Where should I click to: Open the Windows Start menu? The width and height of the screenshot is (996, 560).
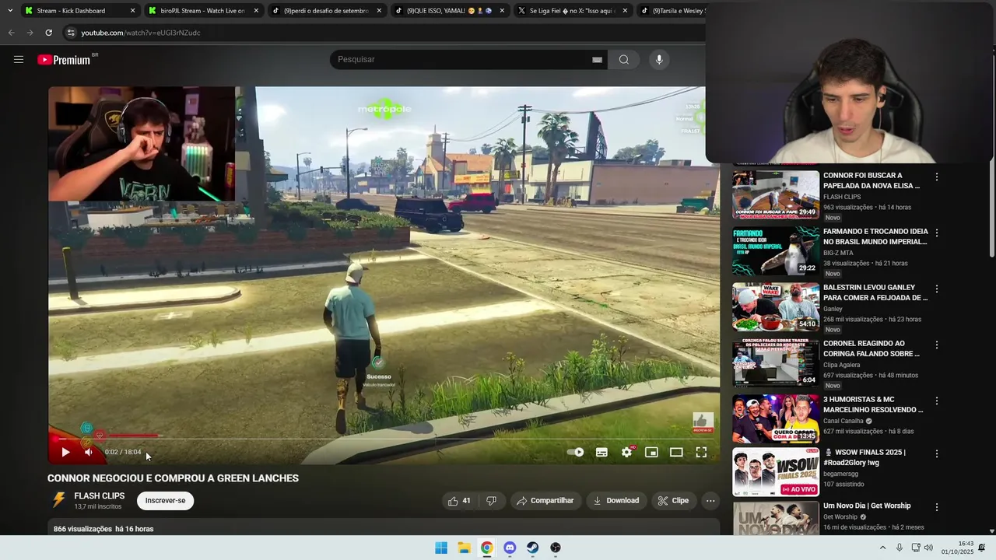click(441, 548)
